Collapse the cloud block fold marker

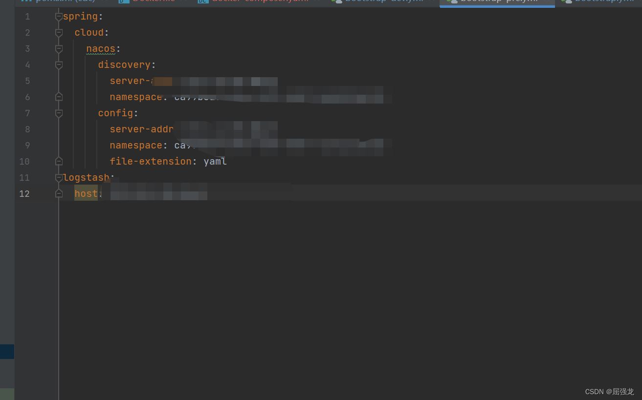pyautogui.click(x=59, y=33)
